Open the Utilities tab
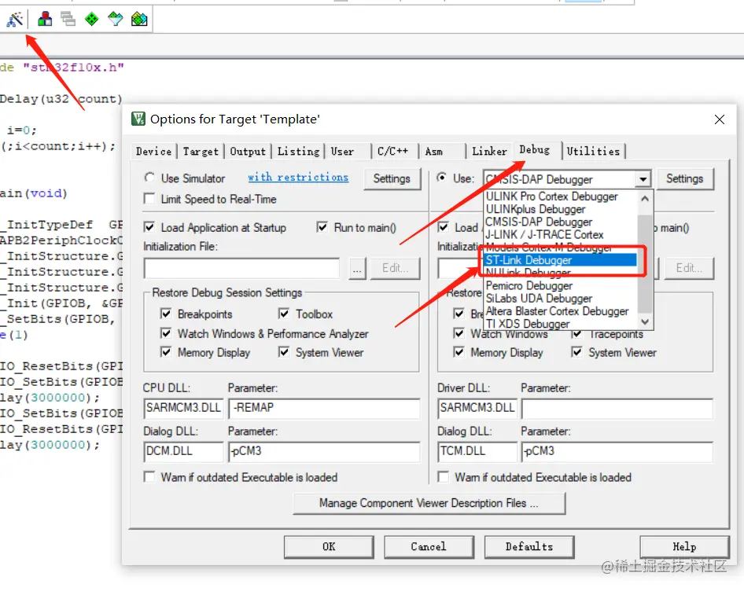 pyautogui.click(x=593, y=152)
